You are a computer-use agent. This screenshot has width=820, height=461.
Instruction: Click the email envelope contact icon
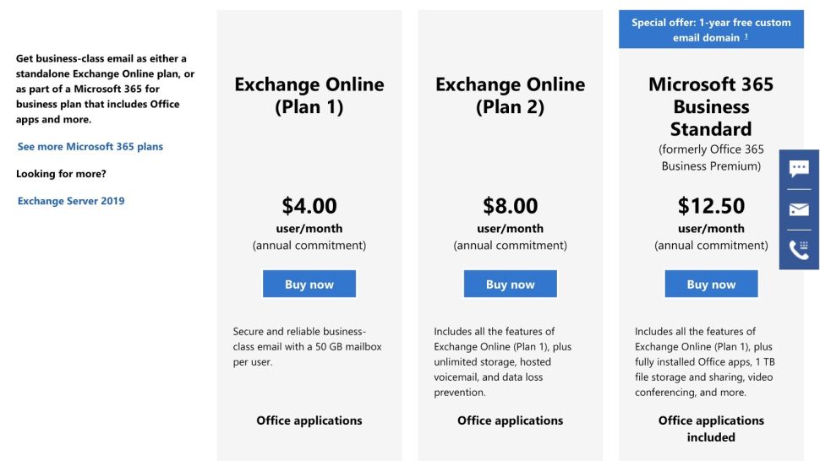pyautogui.click(x=799, y=209)
